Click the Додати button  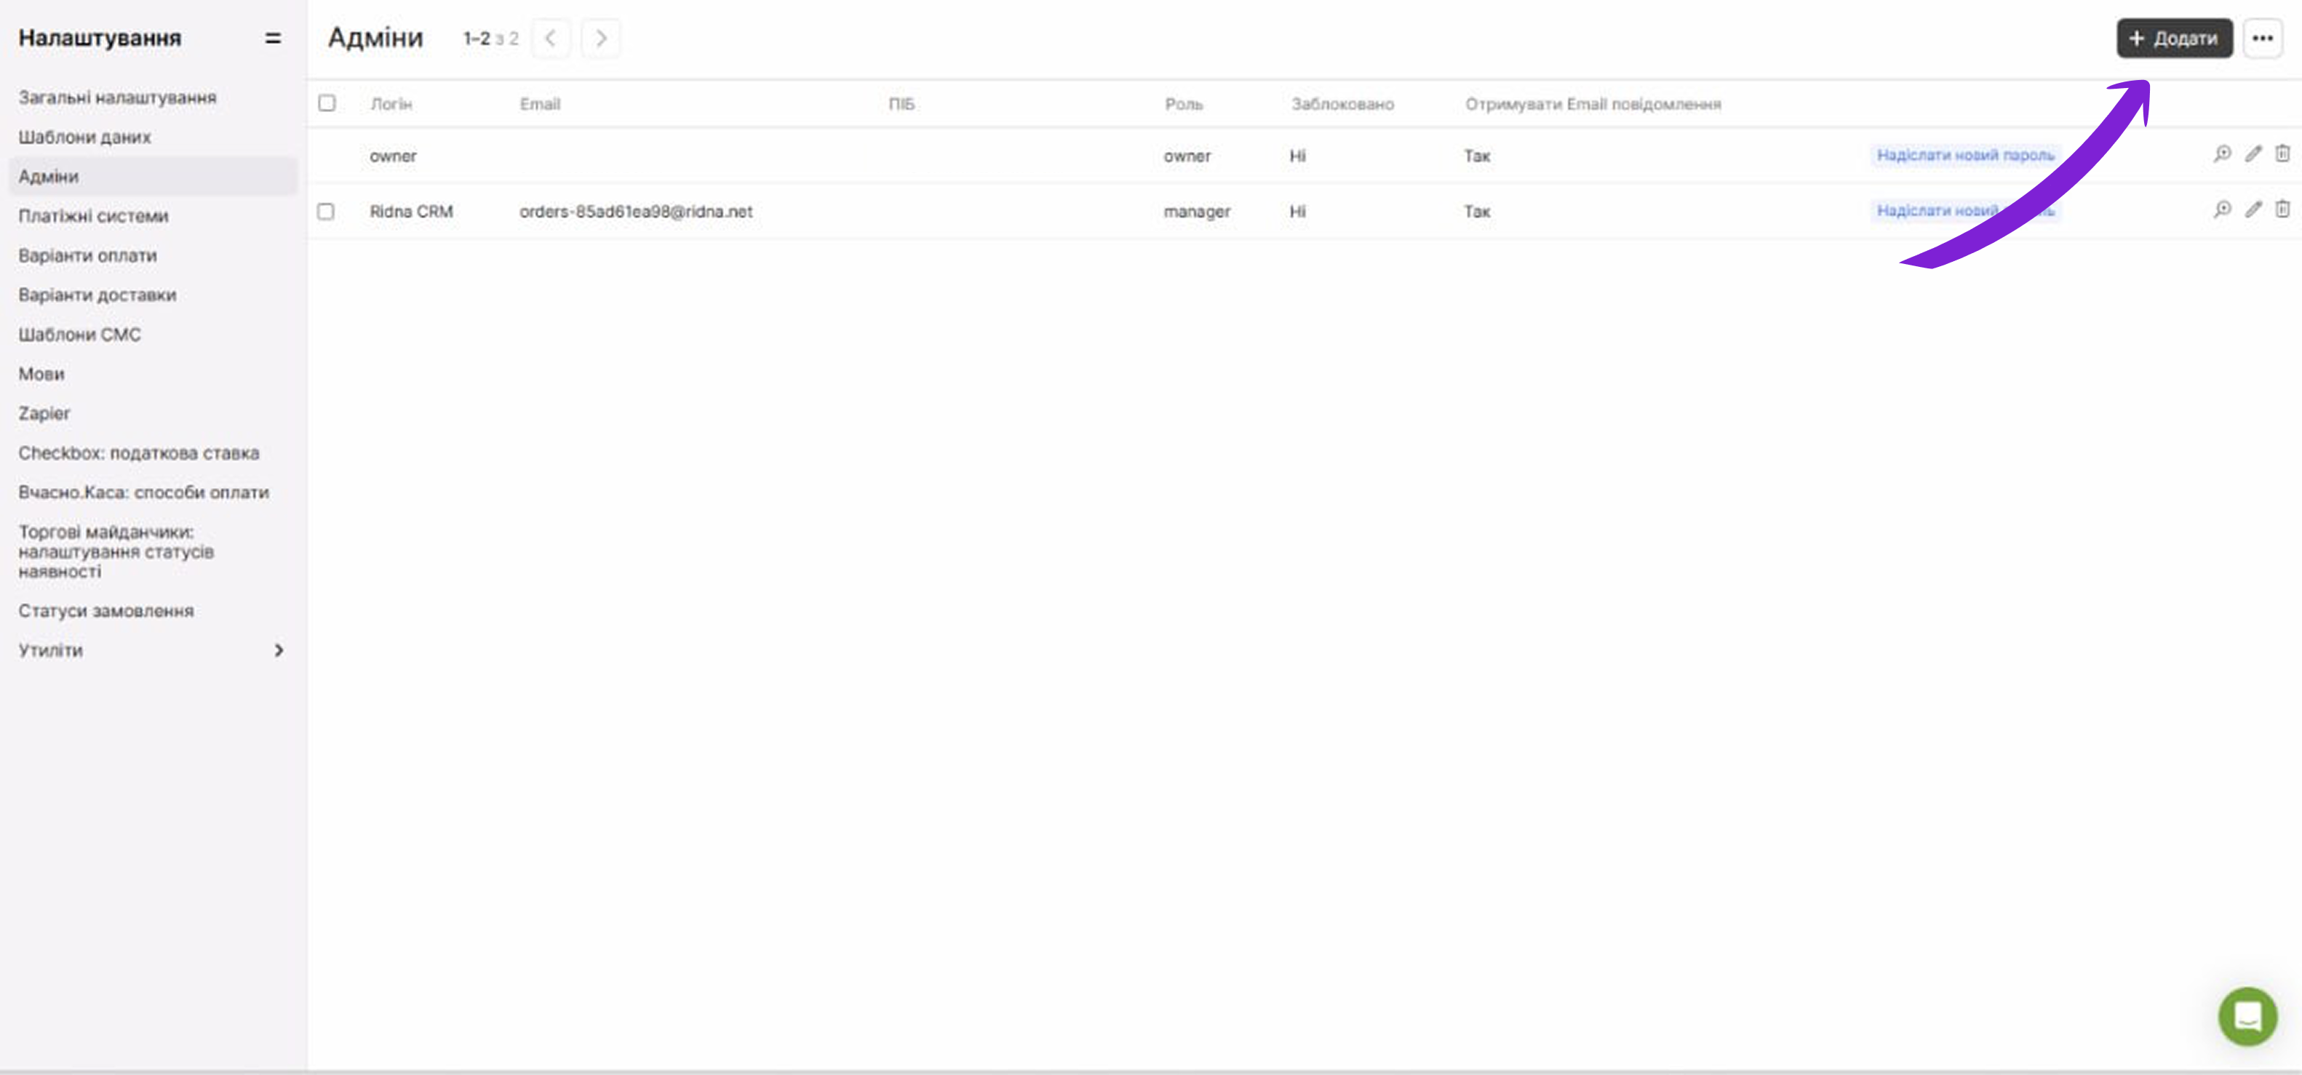pyautogui.click(x=2174, y=39)
